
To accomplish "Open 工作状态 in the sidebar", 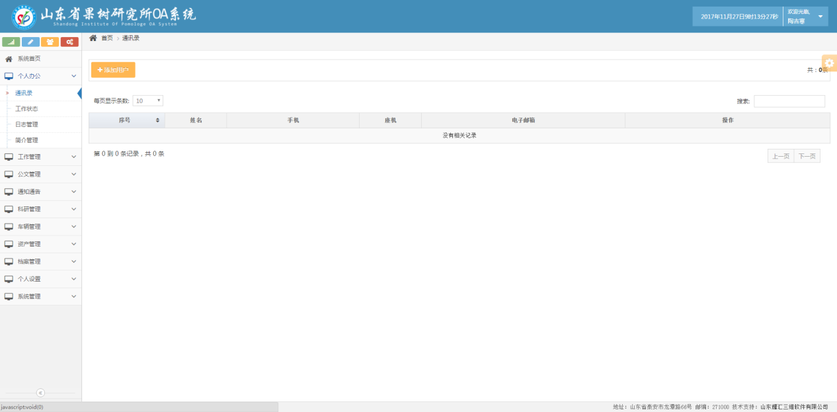I will (x=27, y=108).
